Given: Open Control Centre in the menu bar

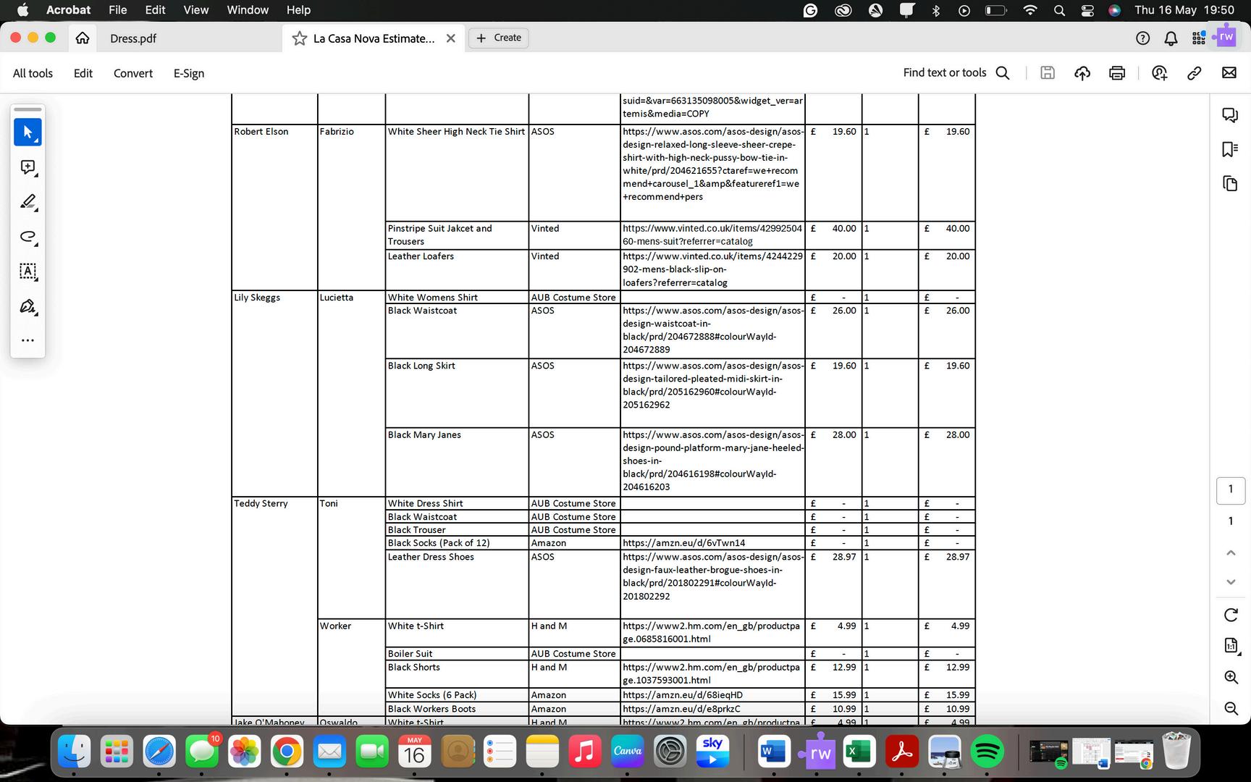Looking at the screenshot, I should pos(1087,10).
